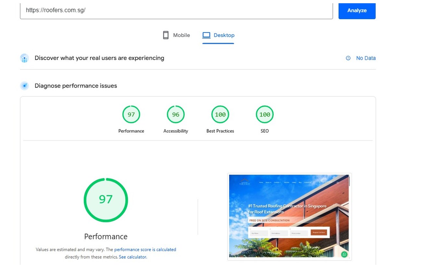Open 'performance score is calculated' link
This screenshot has width=422, height=268.
click(145, 250)
